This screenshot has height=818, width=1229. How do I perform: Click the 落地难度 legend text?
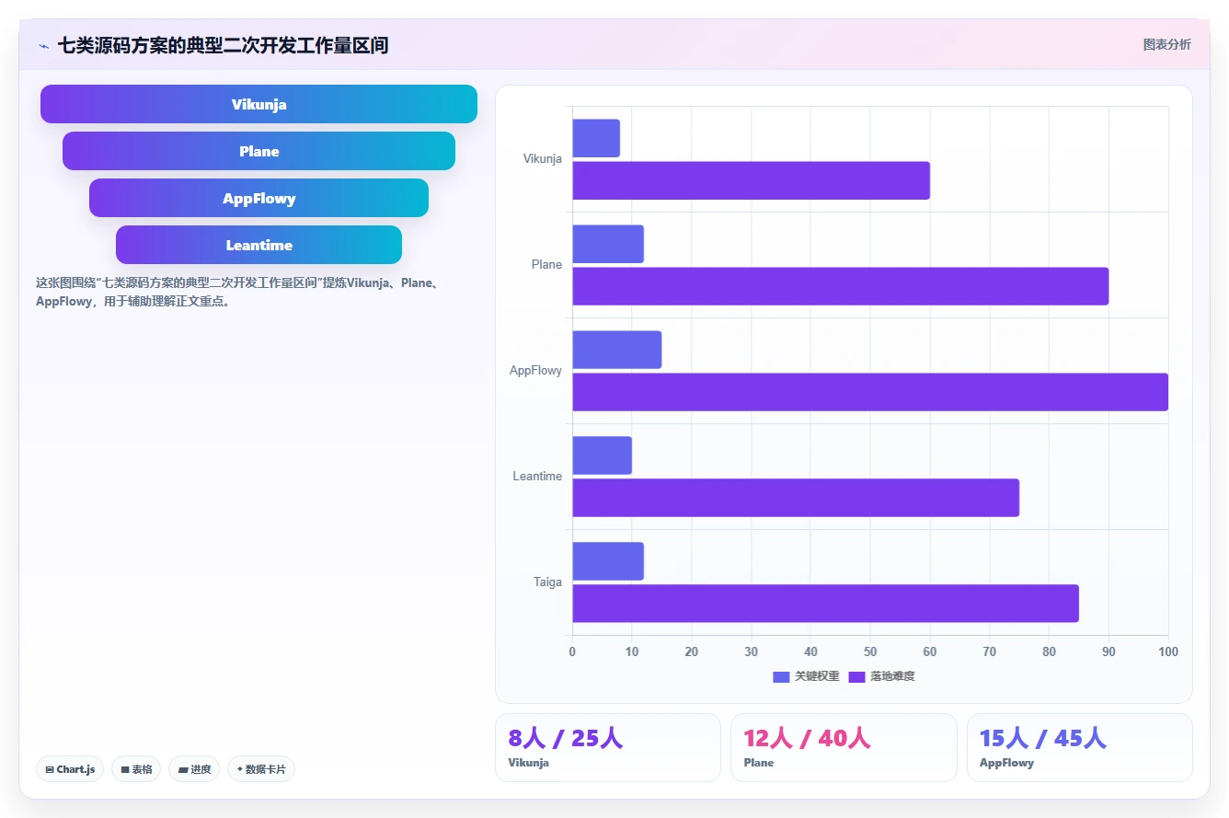[x=892, y=677]
